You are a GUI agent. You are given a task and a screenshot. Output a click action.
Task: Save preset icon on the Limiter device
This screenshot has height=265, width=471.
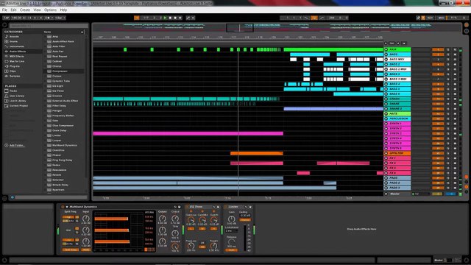coord(250,207)
